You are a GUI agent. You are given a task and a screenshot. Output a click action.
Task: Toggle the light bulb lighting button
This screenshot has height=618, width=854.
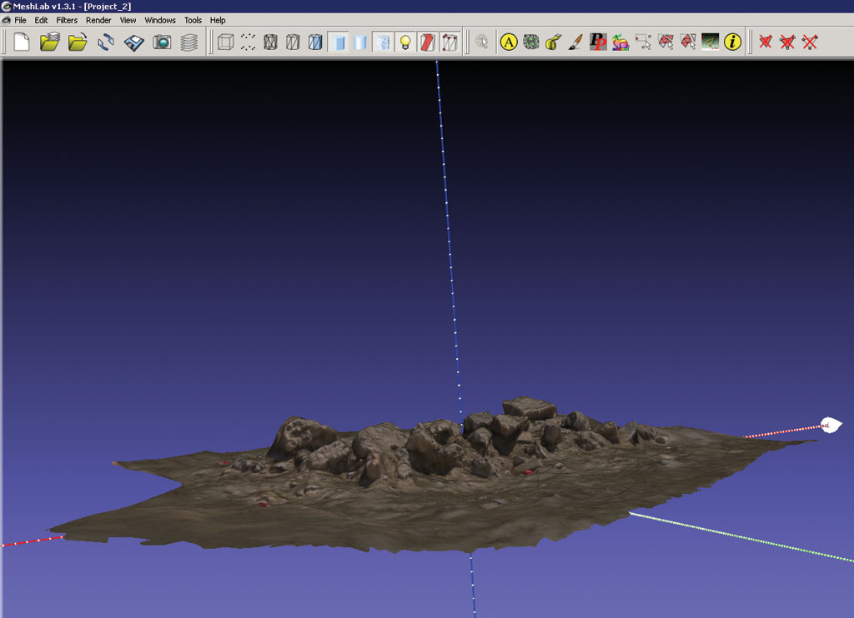405,42
